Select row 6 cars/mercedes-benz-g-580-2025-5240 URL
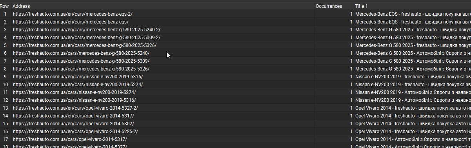This screenshot has height=148, width=471. tap(81, 53)
